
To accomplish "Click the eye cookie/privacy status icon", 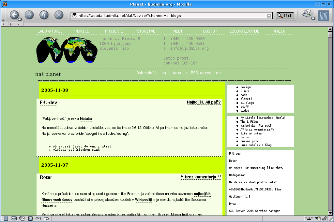I will click(317, 218).
